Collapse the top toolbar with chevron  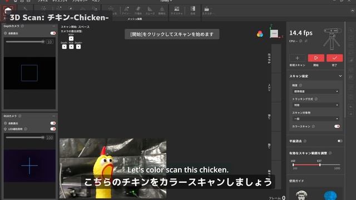click(x=353, y=11)
